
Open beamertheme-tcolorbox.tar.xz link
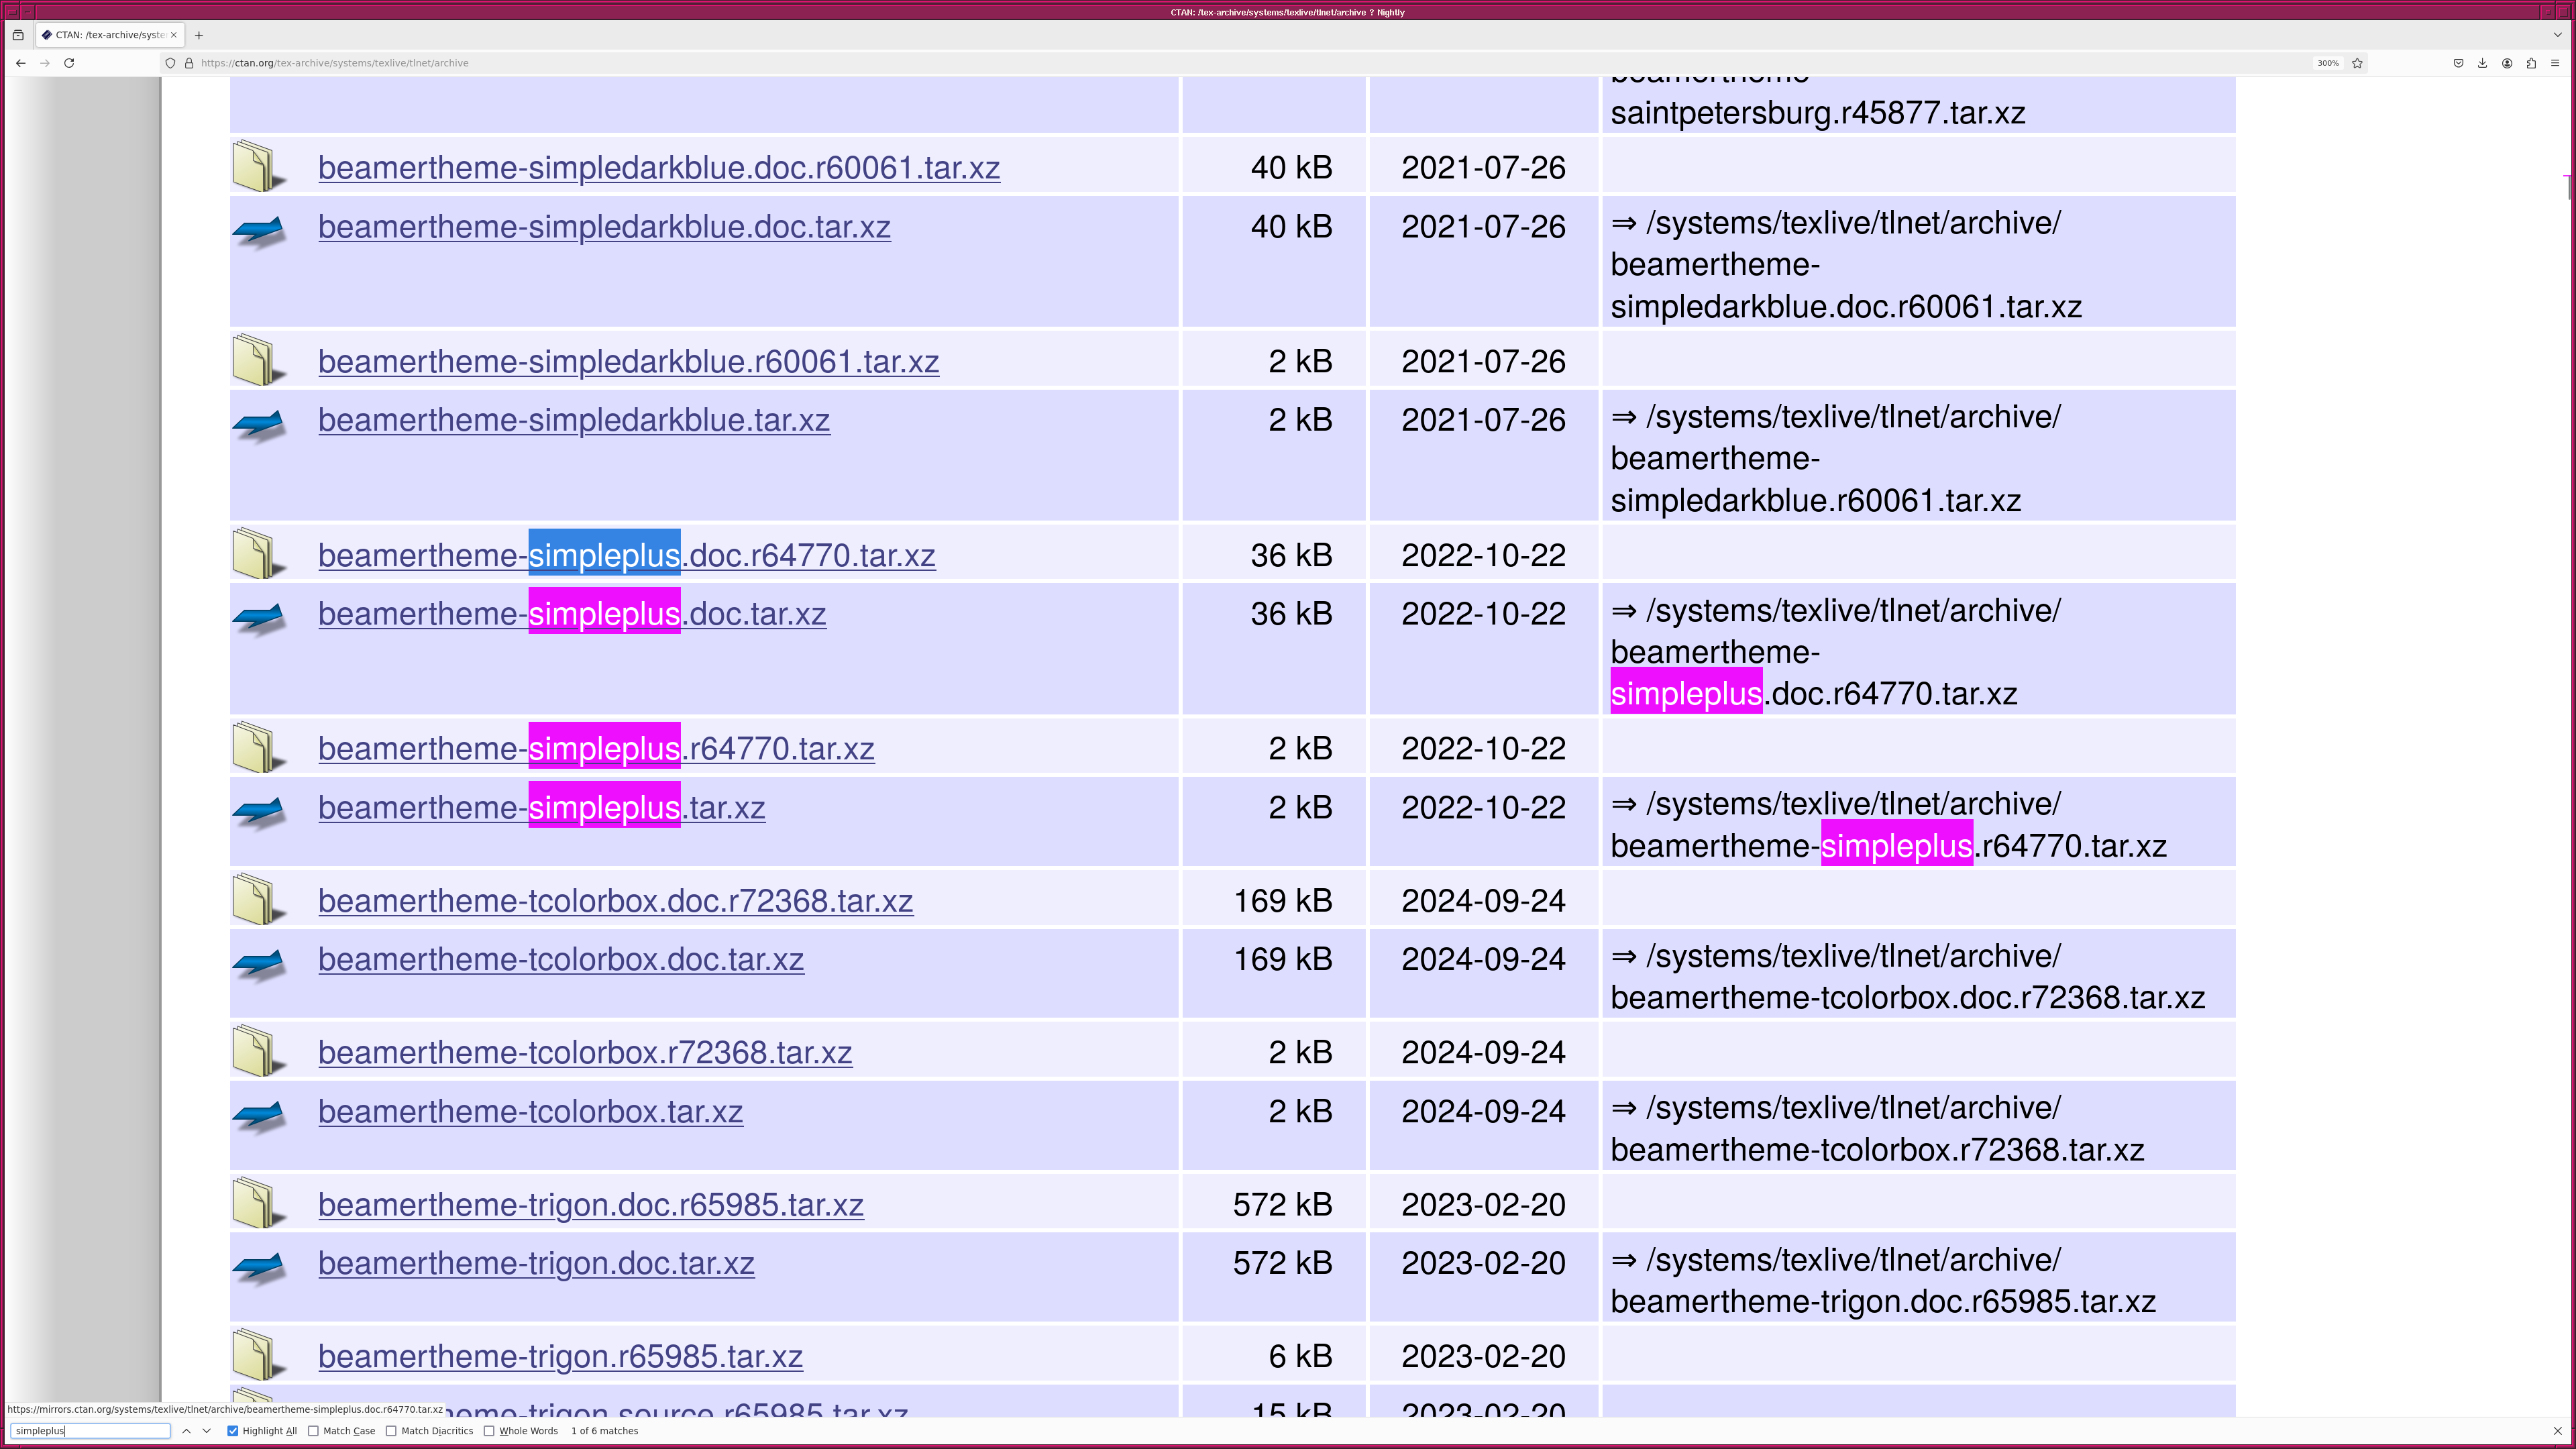pos(531,1112)
